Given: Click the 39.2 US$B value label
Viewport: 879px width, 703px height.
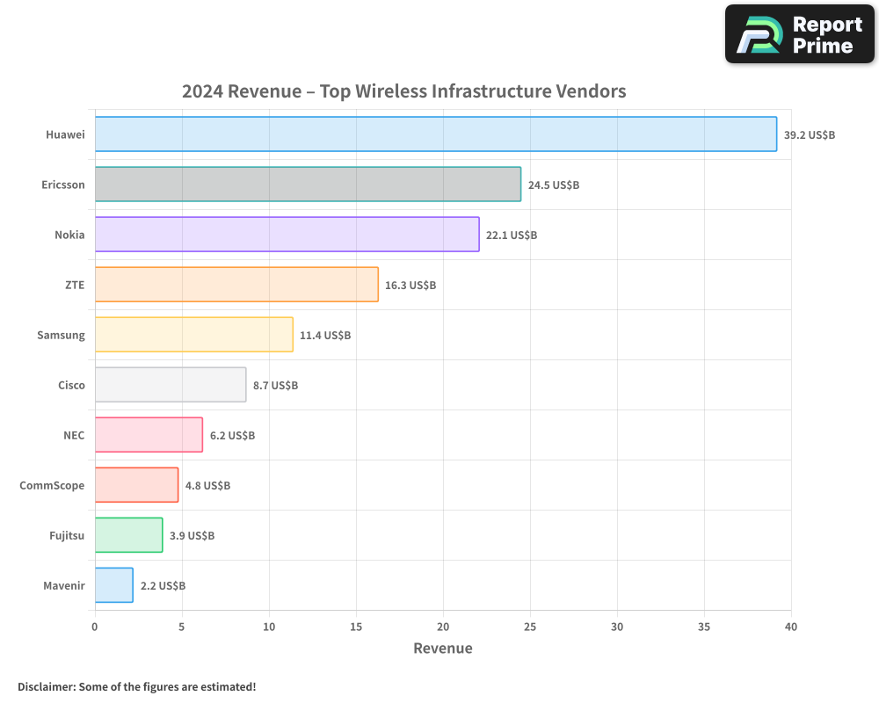Looking at the screenshot, I should [807, 134].
